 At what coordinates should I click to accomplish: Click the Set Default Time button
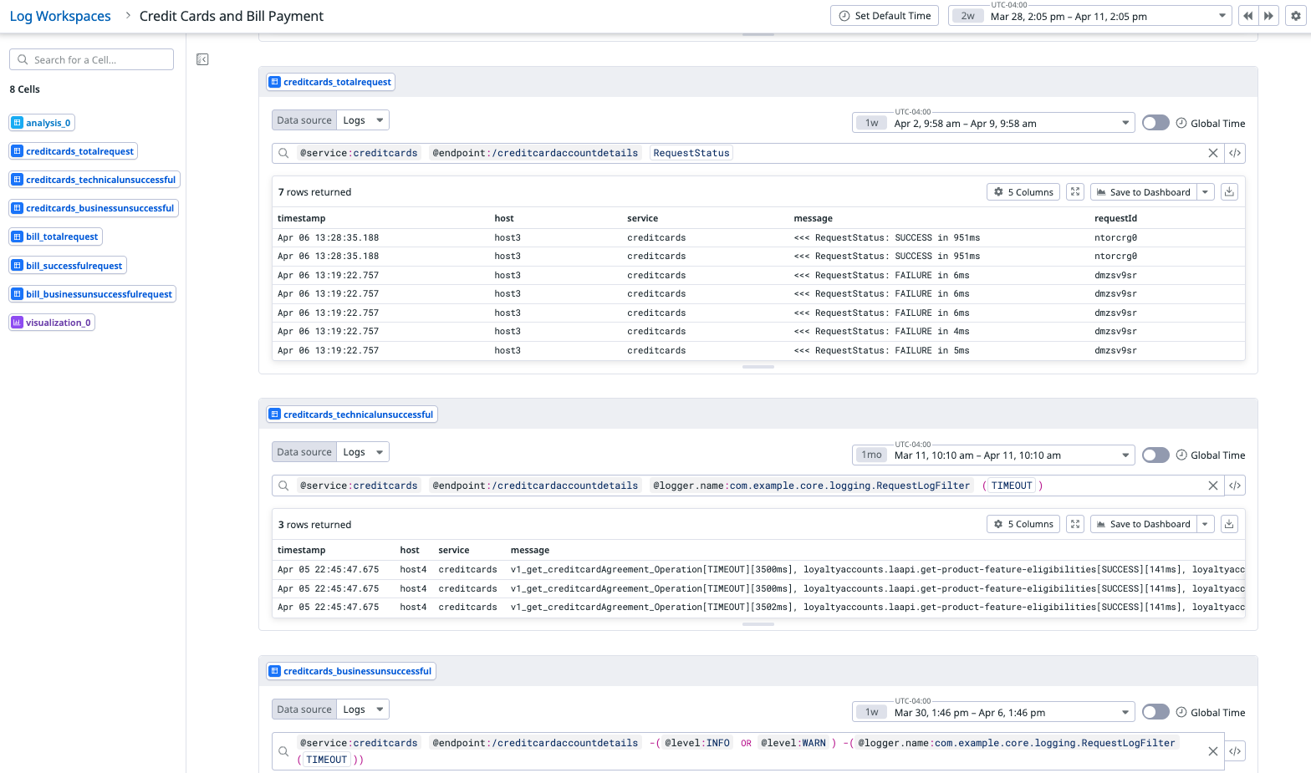click(885, 16)
